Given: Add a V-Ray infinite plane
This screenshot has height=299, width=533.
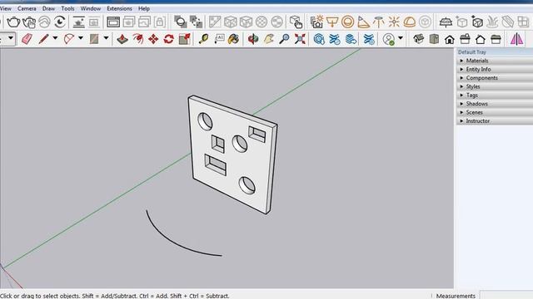Looking at the screenshot, I should [446, 22].
